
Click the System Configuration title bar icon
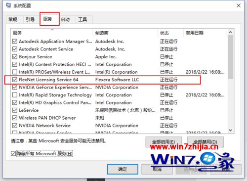coord(8,5)
